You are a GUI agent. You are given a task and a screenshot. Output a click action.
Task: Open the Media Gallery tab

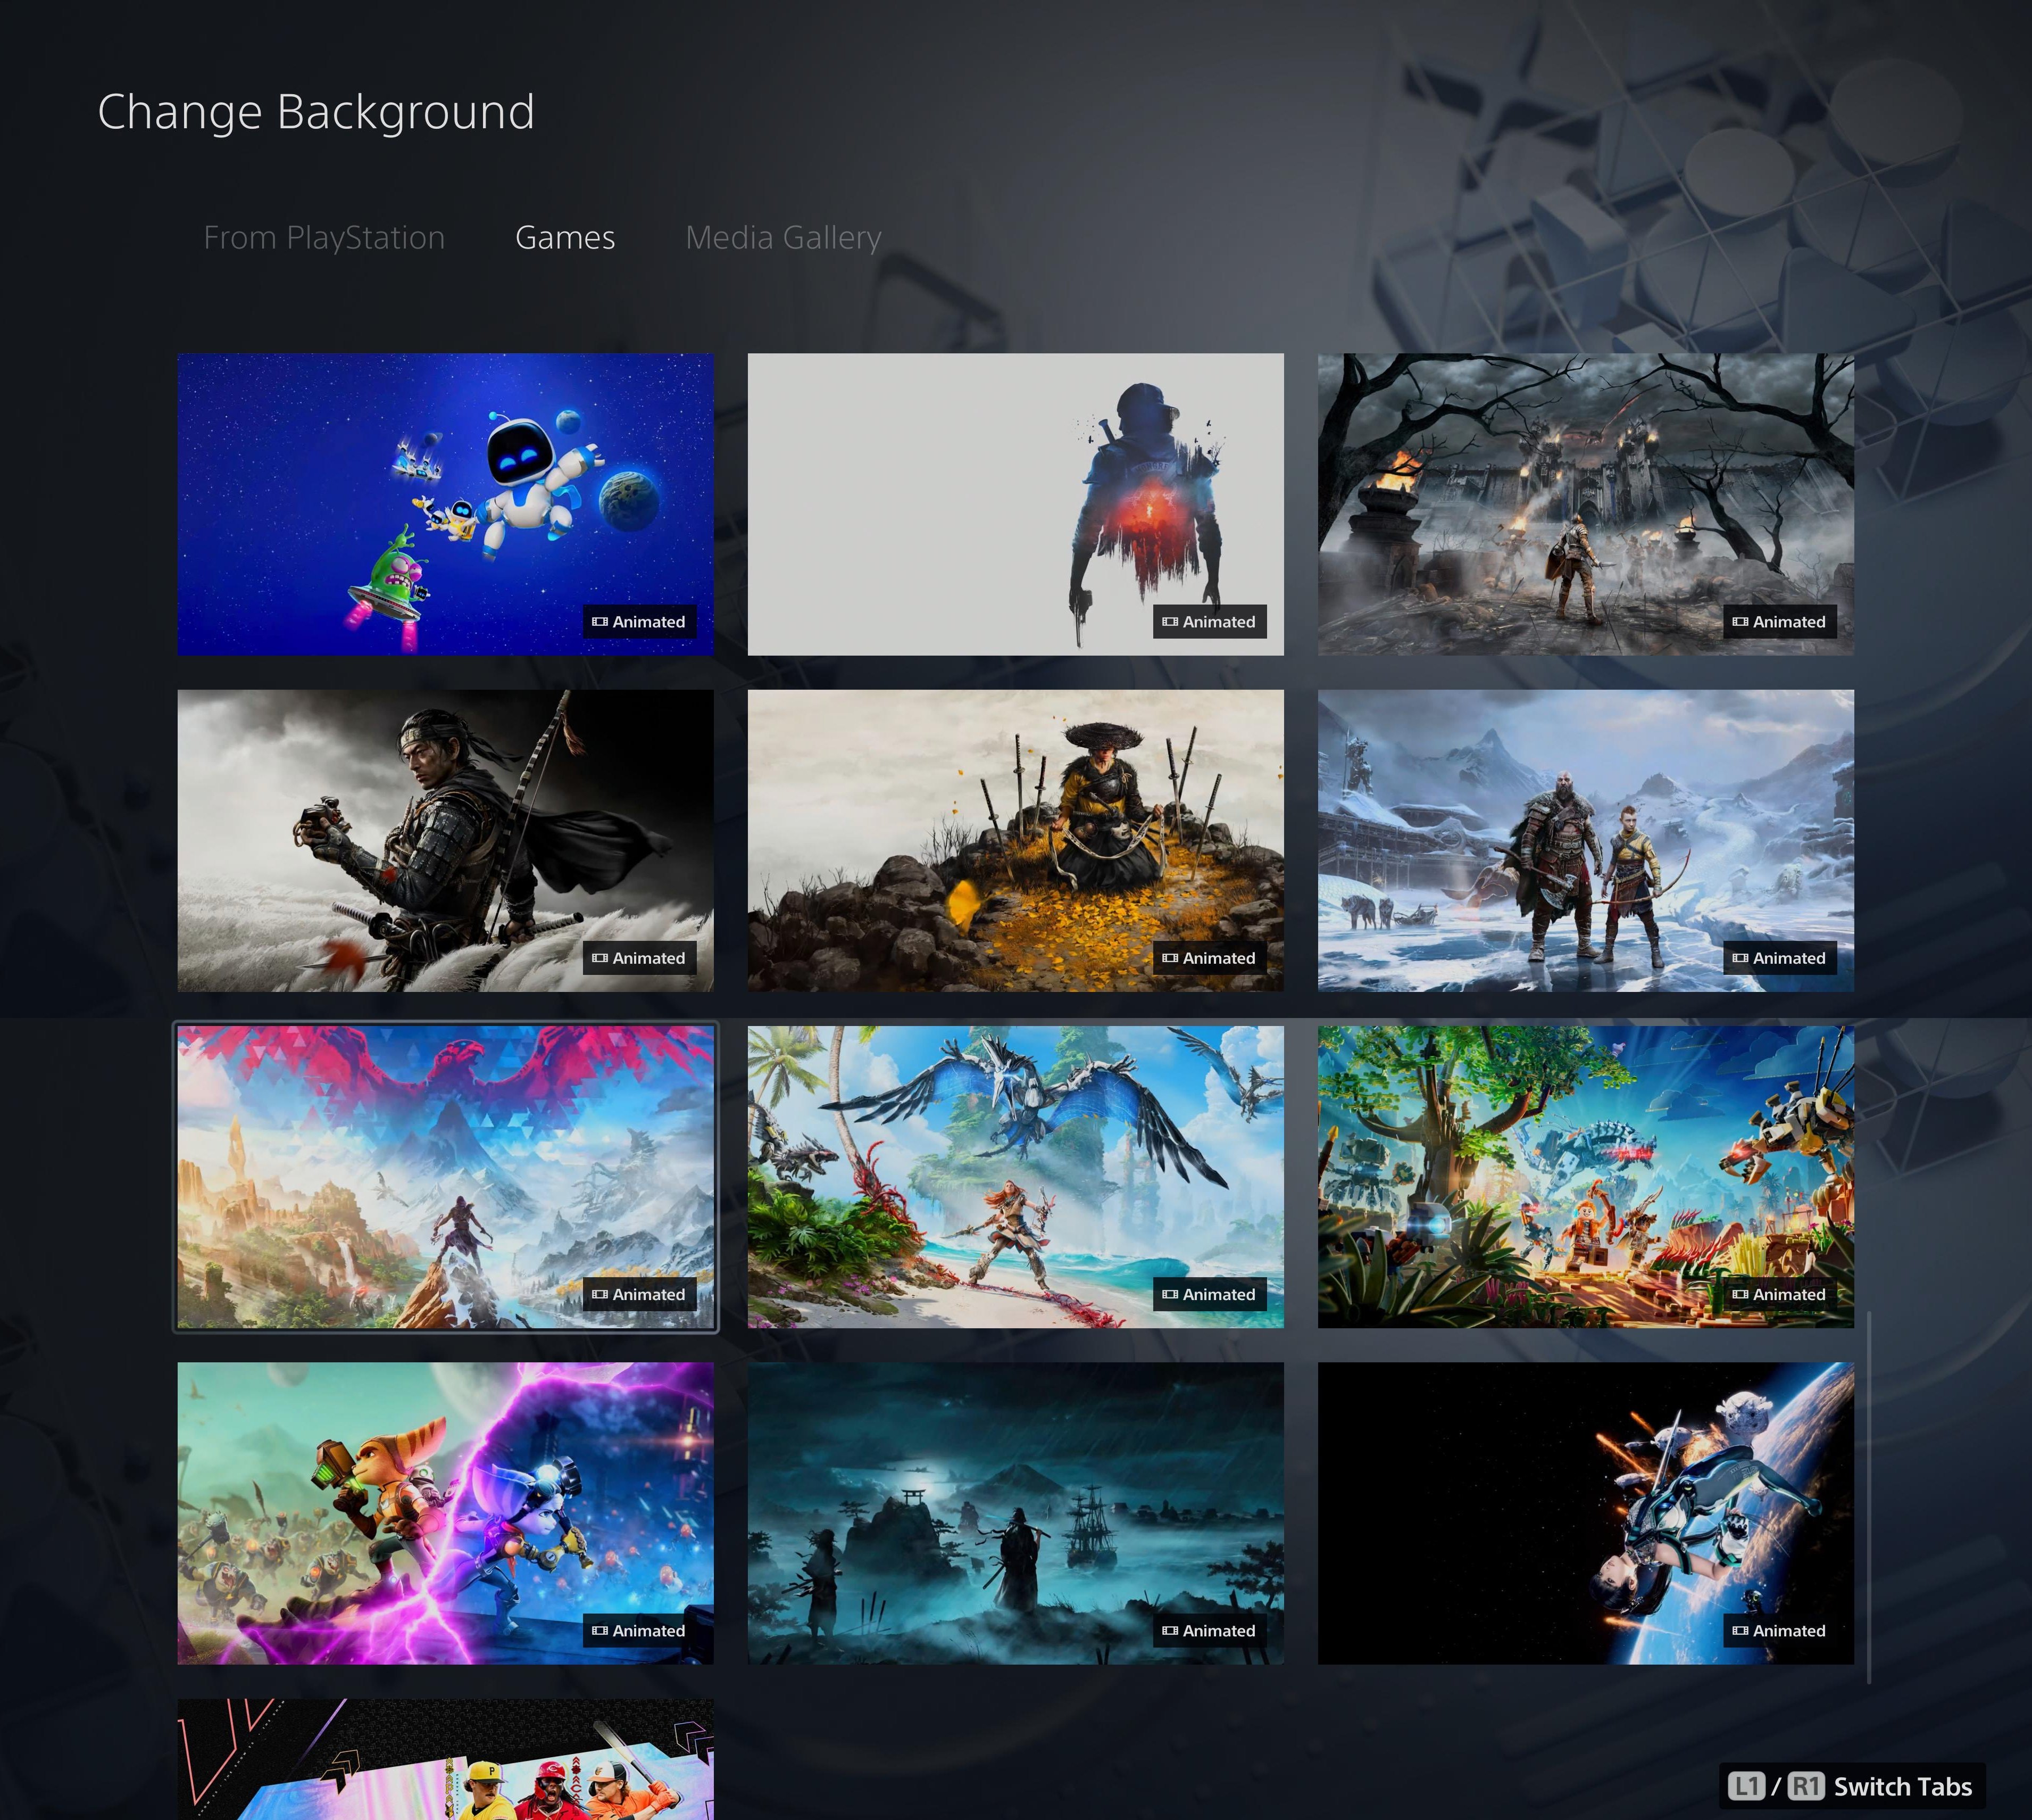[782, 237]
